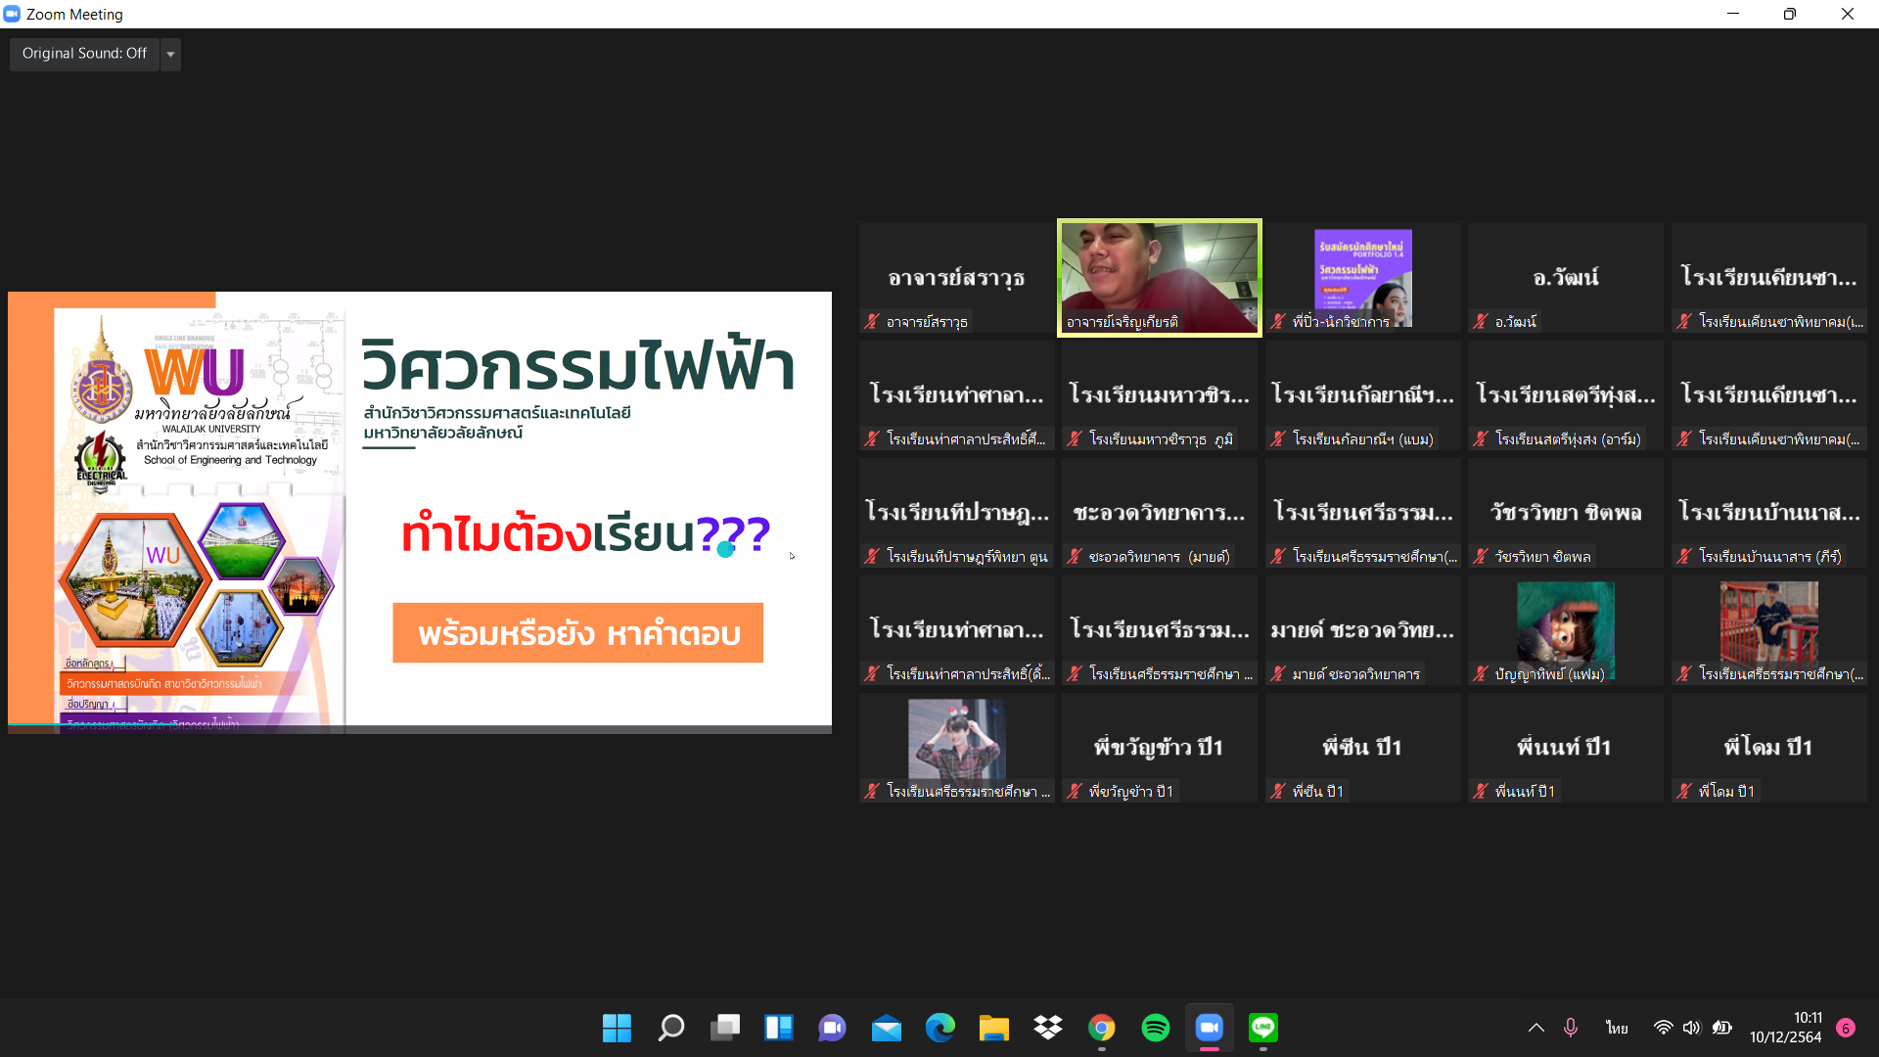
Task: Open Microsoft Edge from taskbar
Action: point(940,1028)
